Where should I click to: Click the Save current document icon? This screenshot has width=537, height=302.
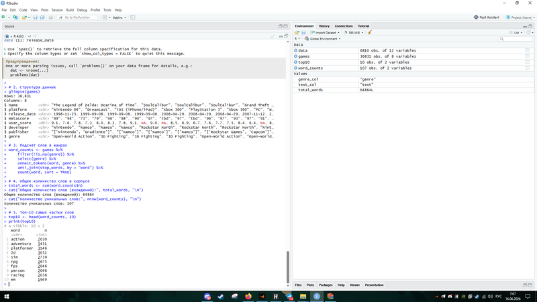(x=35, y=17)
